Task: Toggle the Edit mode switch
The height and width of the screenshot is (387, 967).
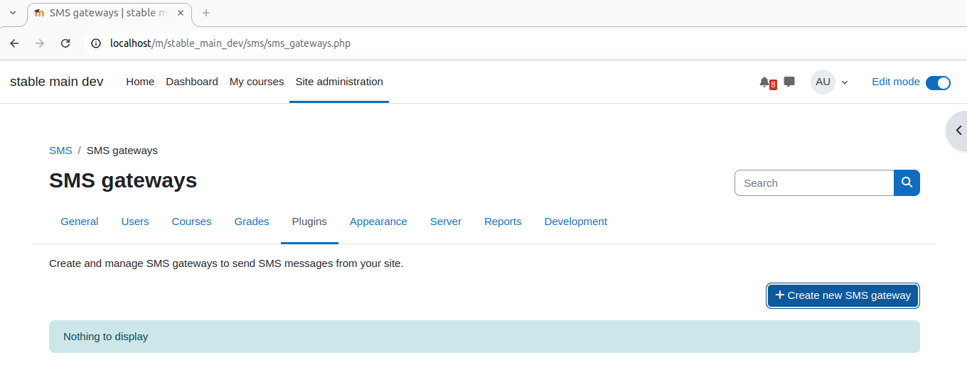Action: tap(938, 82)
